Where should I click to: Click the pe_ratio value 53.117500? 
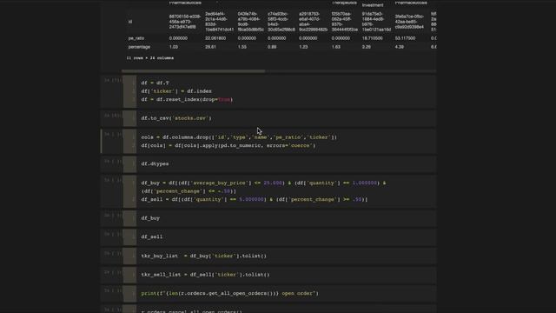(x=405, y=38)
